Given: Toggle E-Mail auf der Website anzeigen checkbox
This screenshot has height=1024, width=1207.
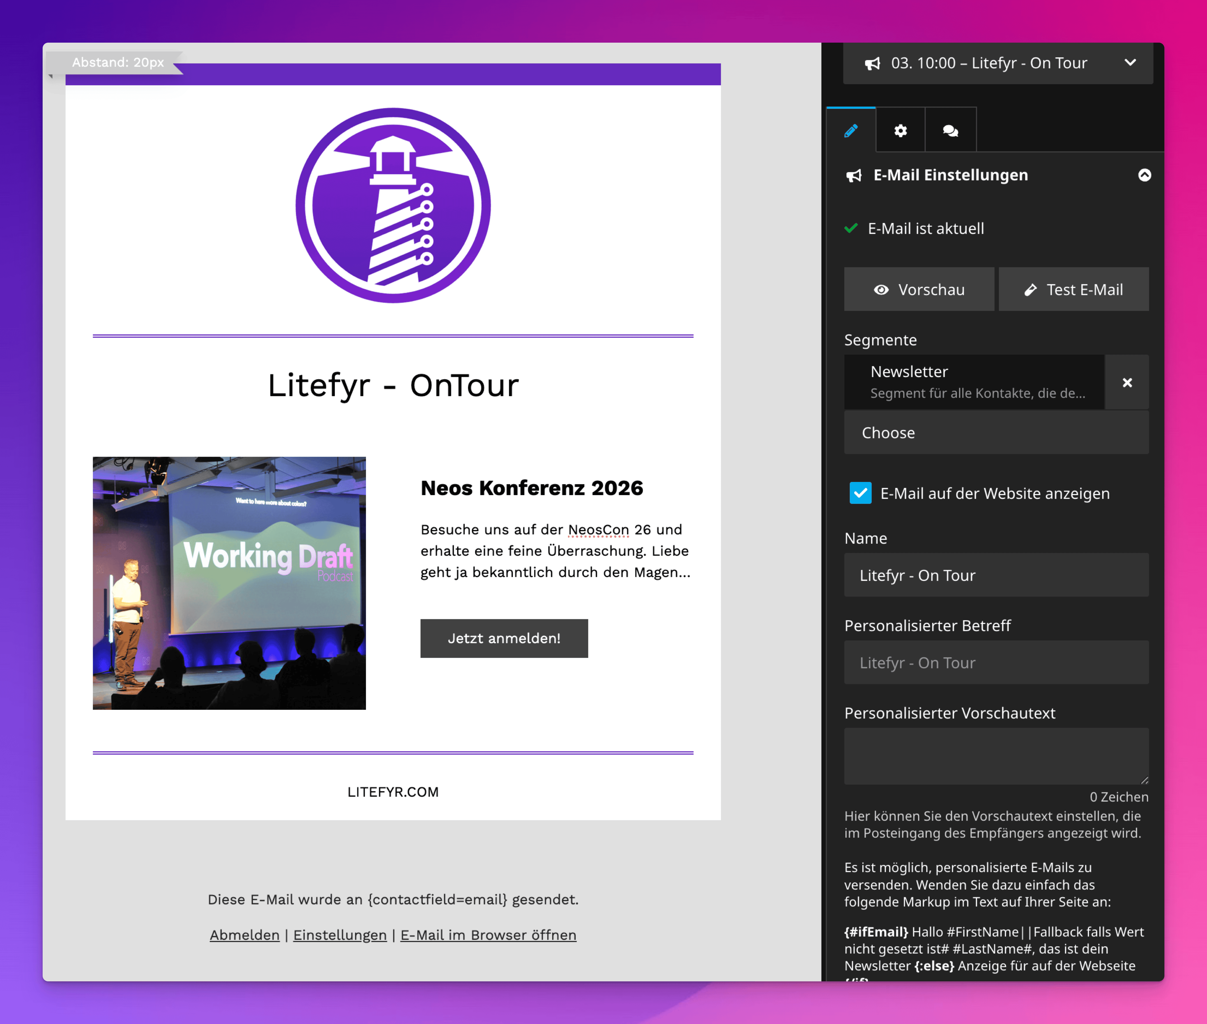Looking at the screenshot, I should 860,493.
